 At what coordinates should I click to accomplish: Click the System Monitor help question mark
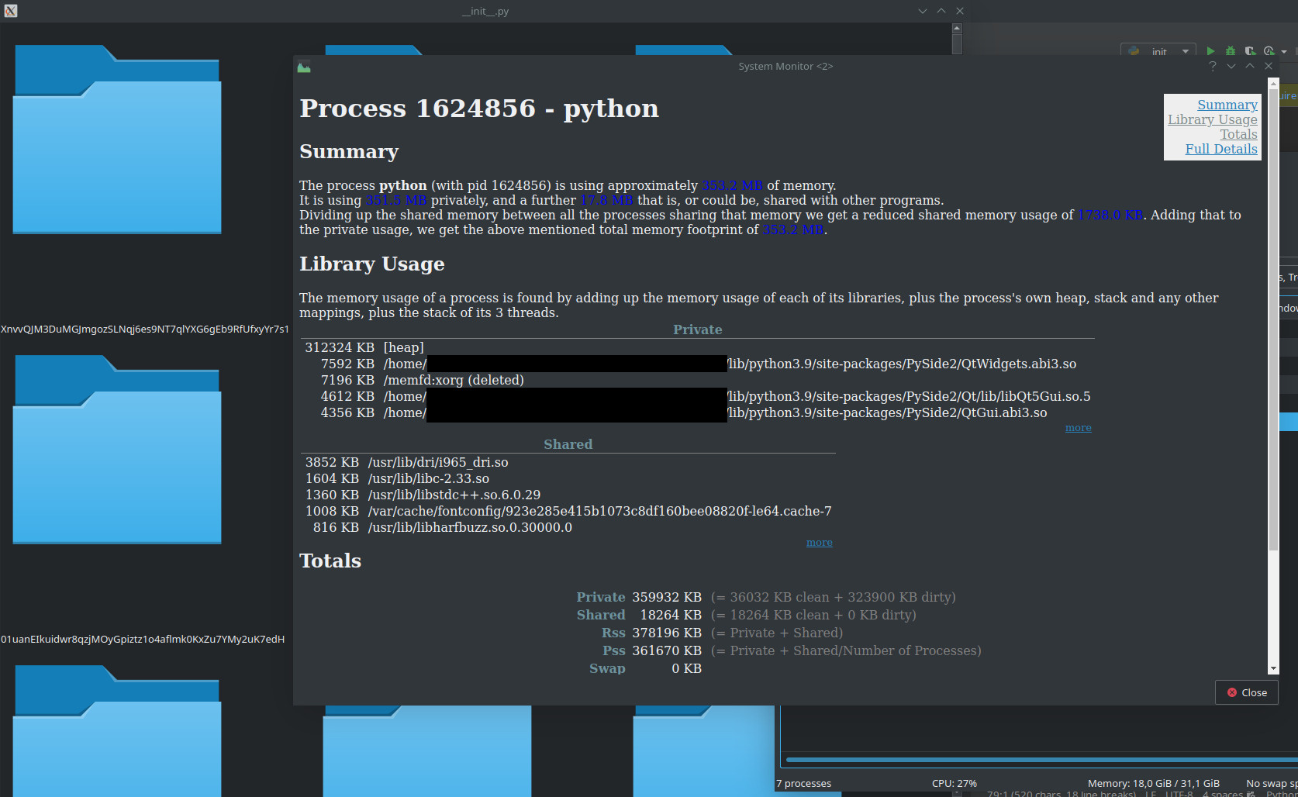[x=1212, y=67]
